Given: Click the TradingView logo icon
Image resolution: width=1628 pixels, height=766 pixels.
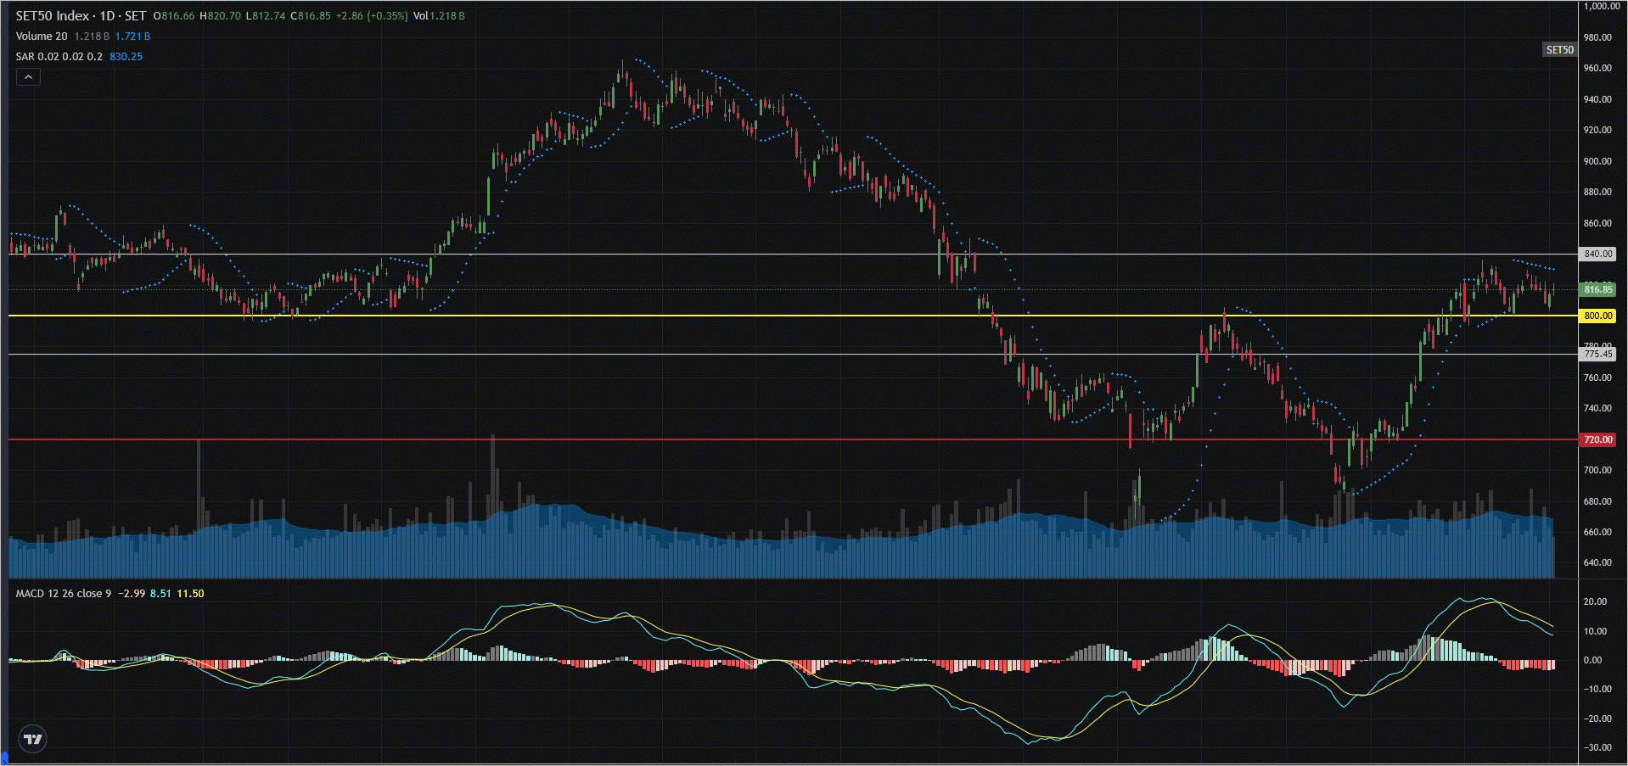Looking at the screenshot, I should point(33,739).
